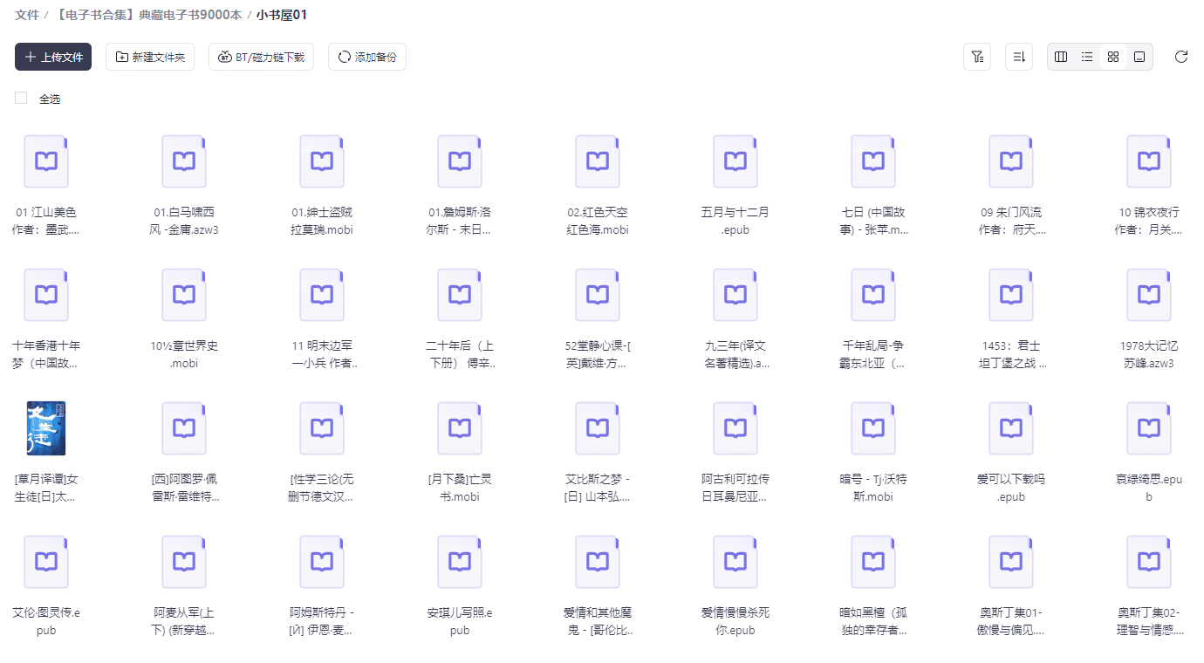Check the 全选 select-all checkbox
This screenshot has width=1204, height=663.
[21, 98]
